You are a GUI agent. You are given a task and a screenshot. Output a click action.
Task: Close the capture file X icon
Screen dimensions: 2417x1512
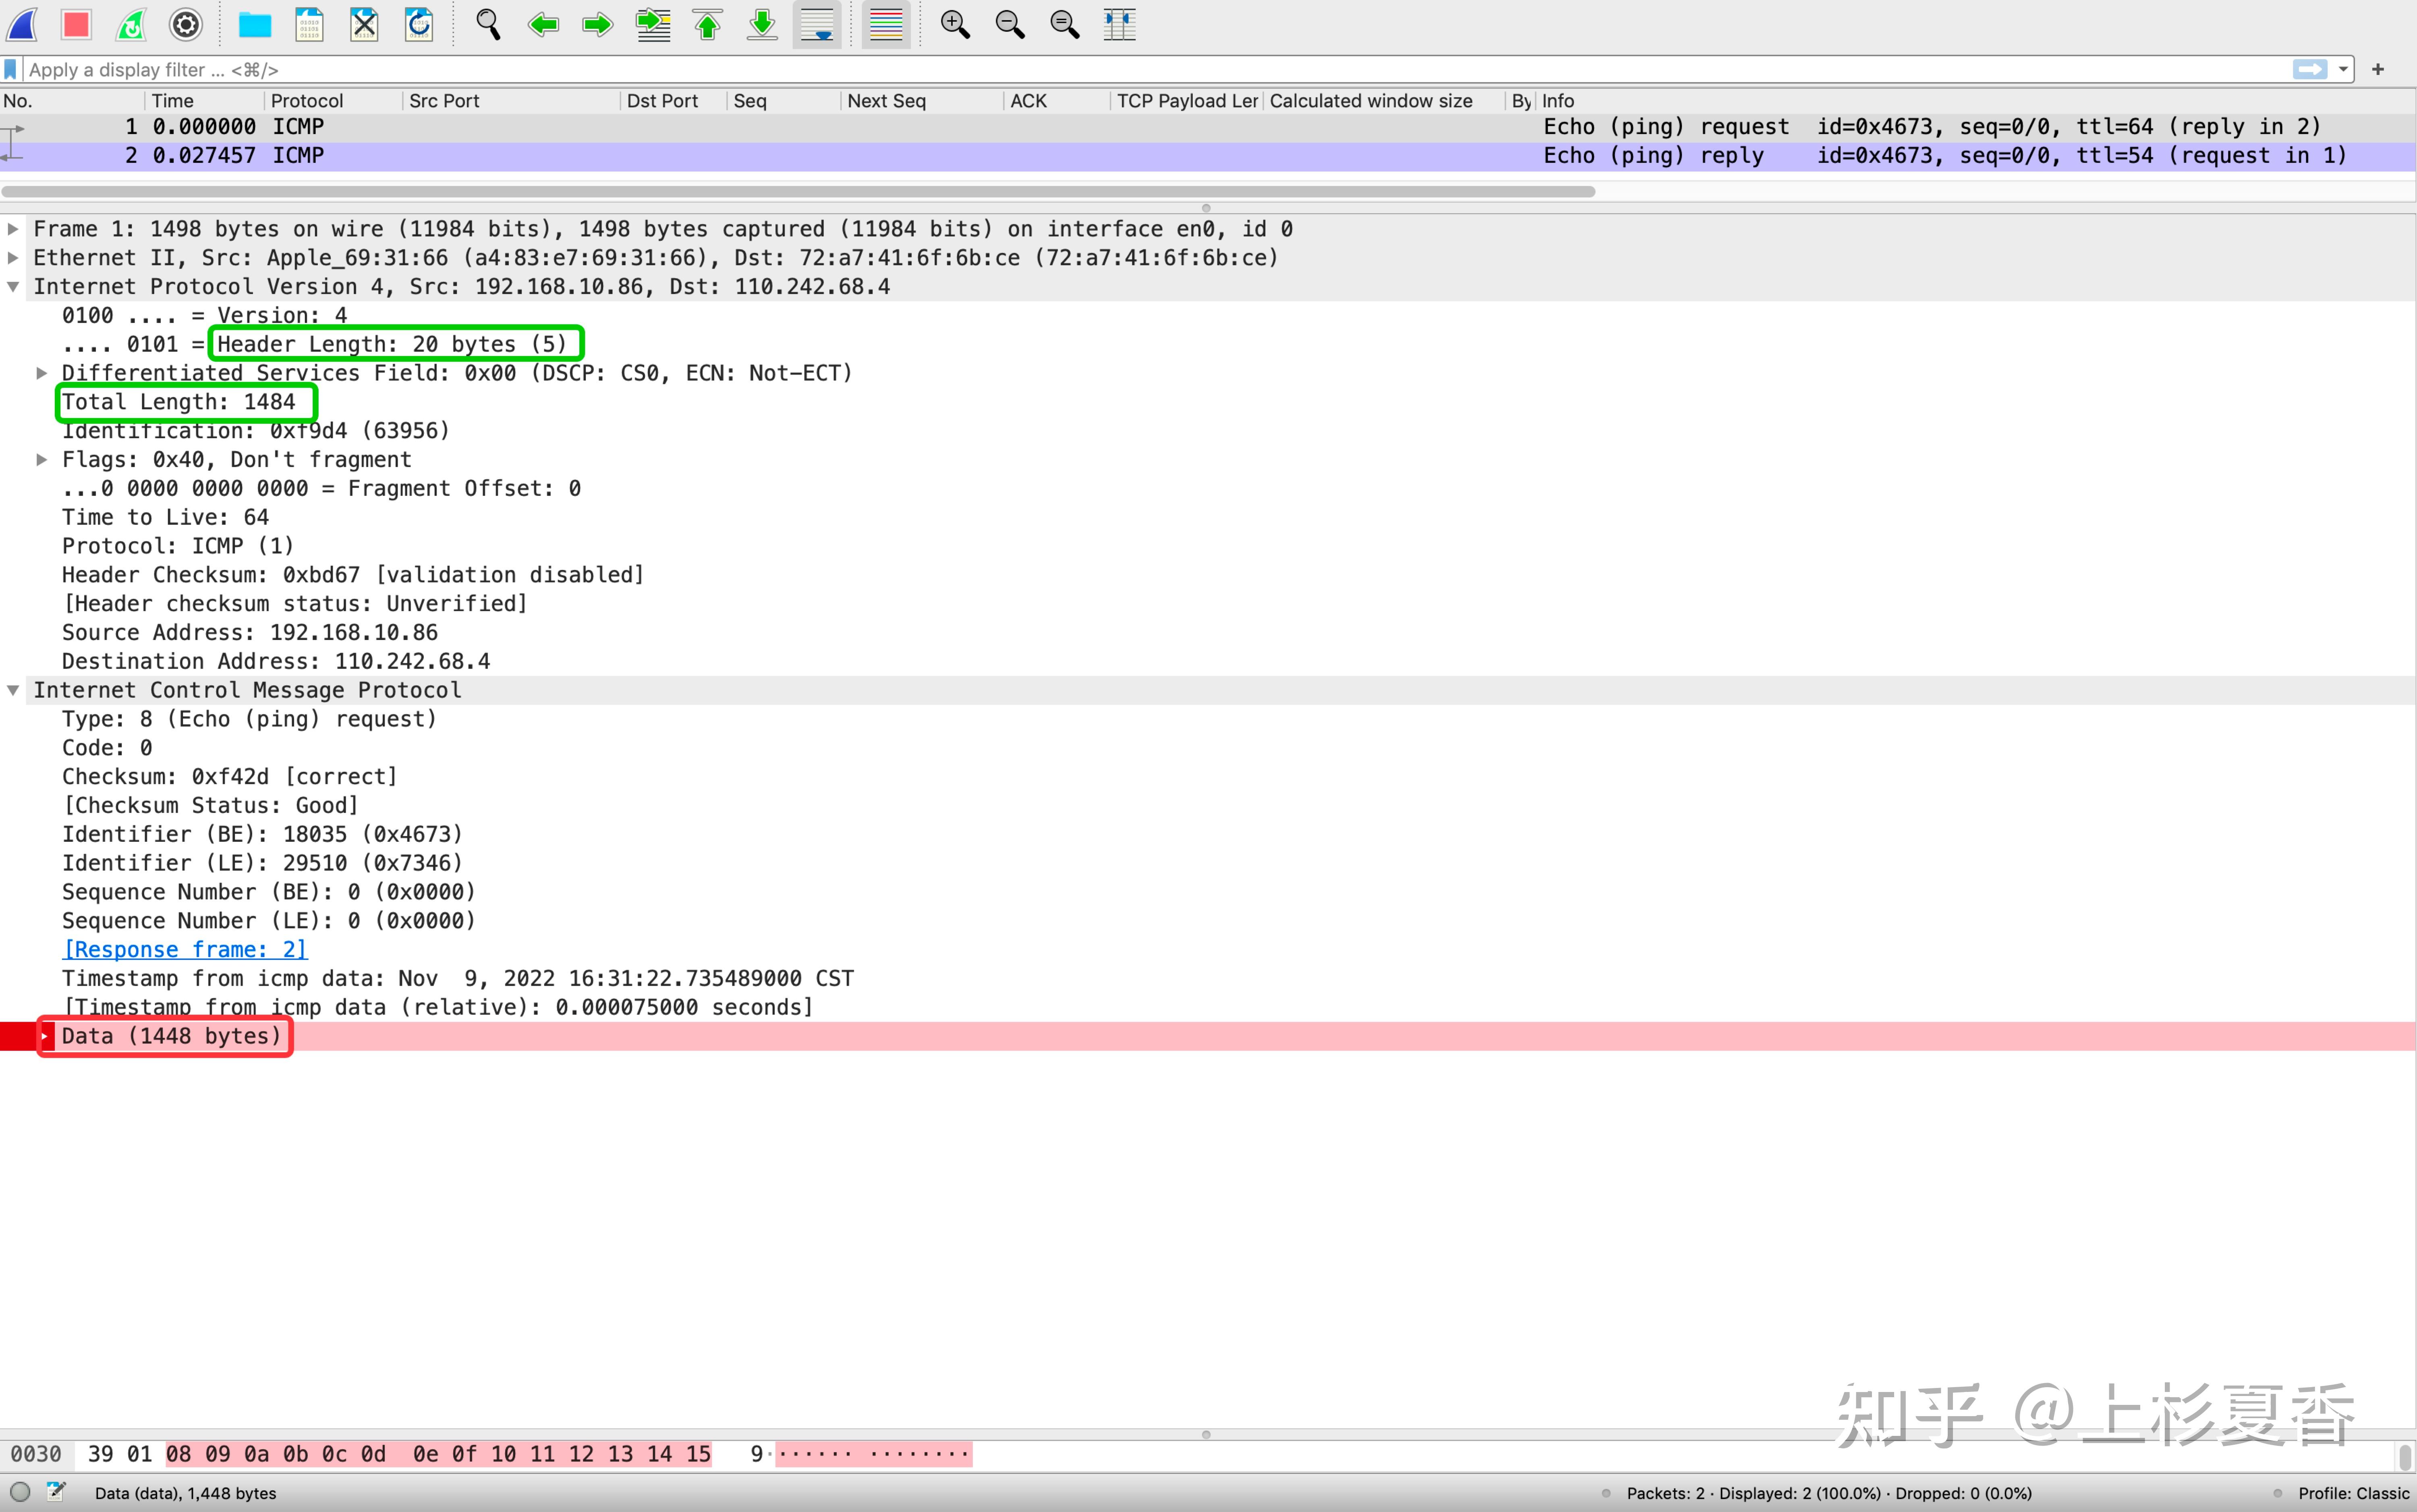(x=364, y=24)
